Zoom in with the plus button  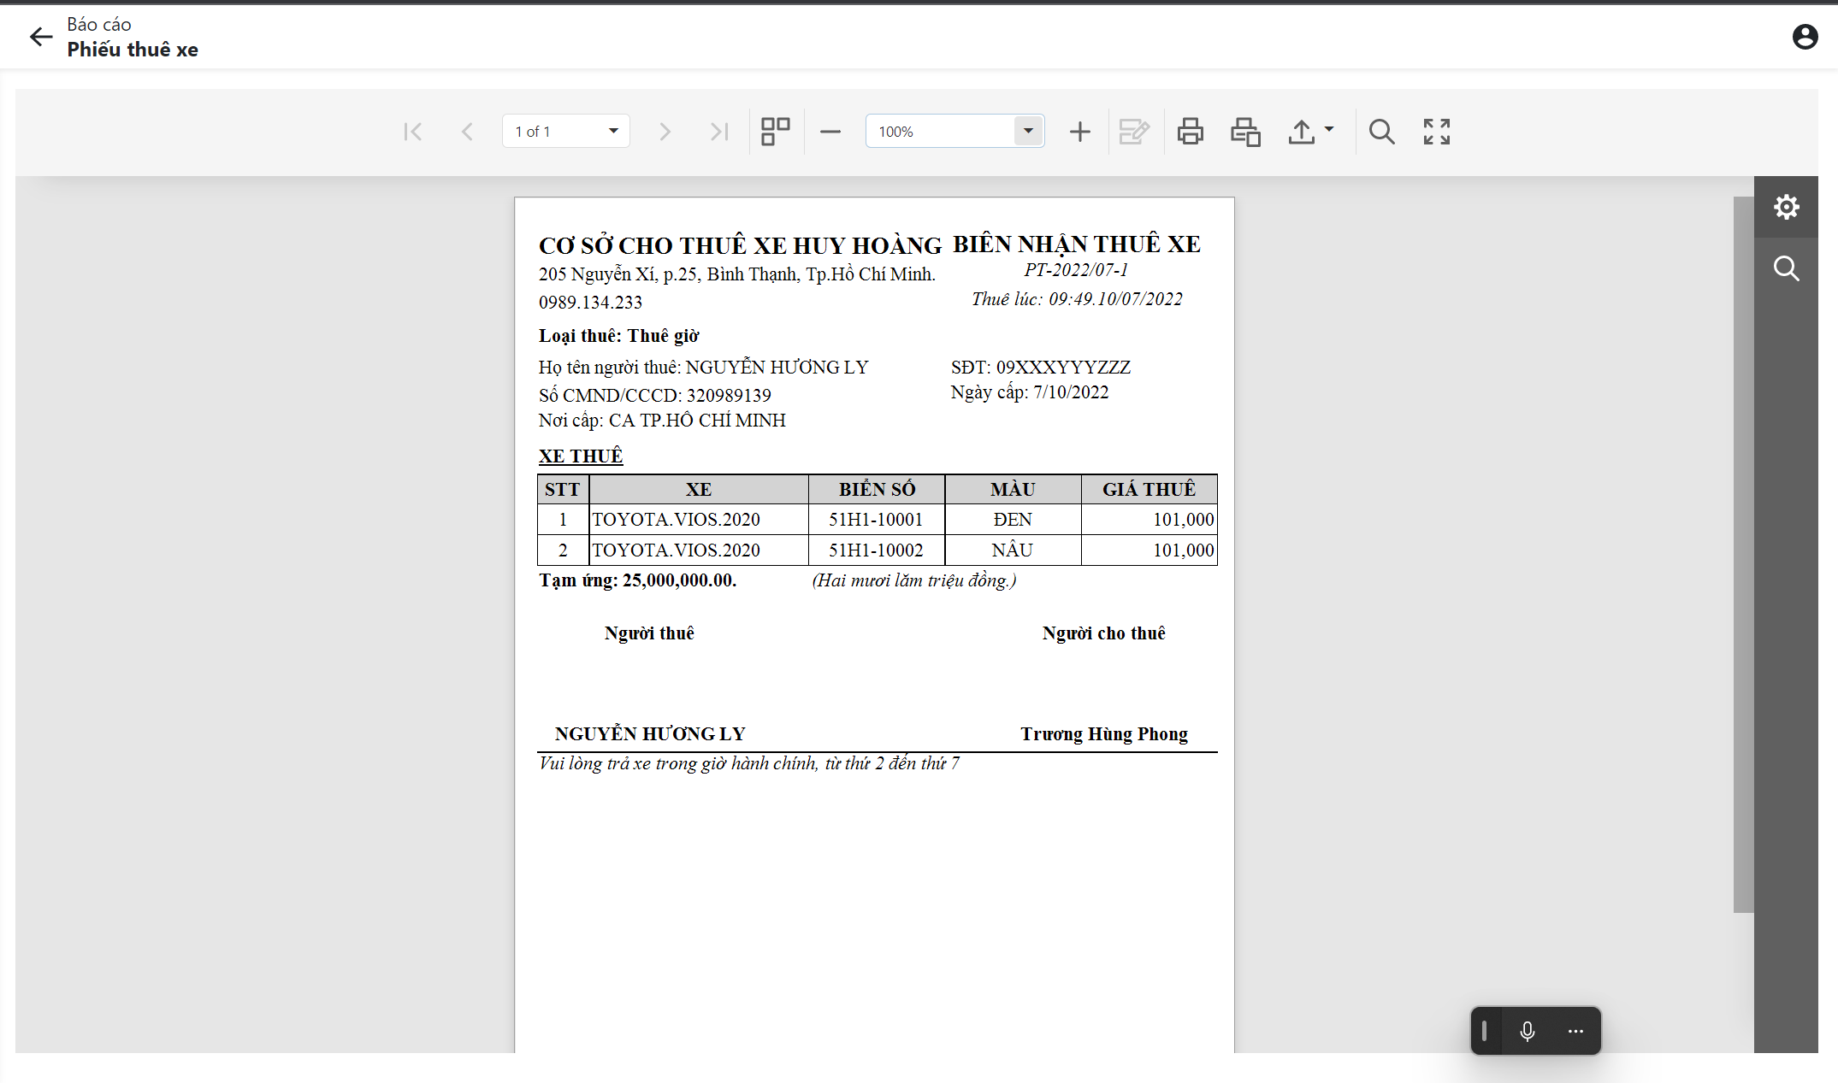point(1080,132)
